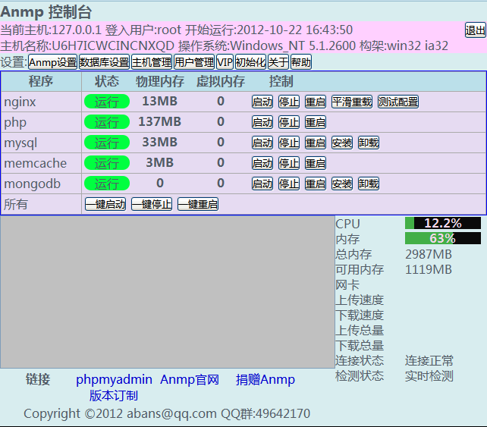Click the 内存 63% memory usage bar
Image resolution: width=487 pixels, height=427 pixels.
(x=443, y=238)
